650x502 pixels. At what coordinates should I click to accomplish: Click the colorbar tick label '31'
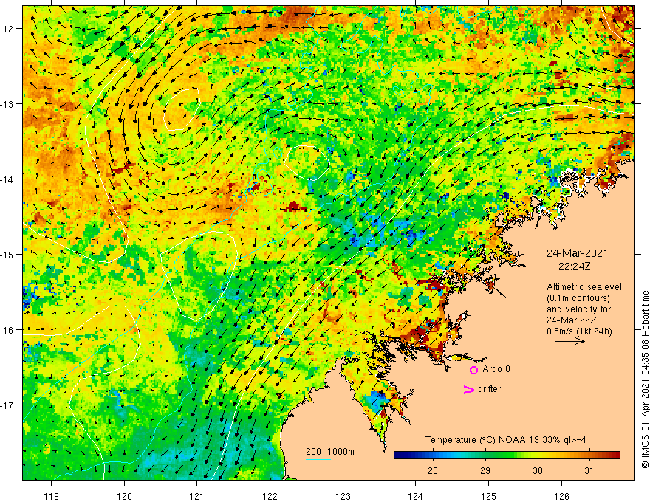pyautogui.click(x=589, y=470)
